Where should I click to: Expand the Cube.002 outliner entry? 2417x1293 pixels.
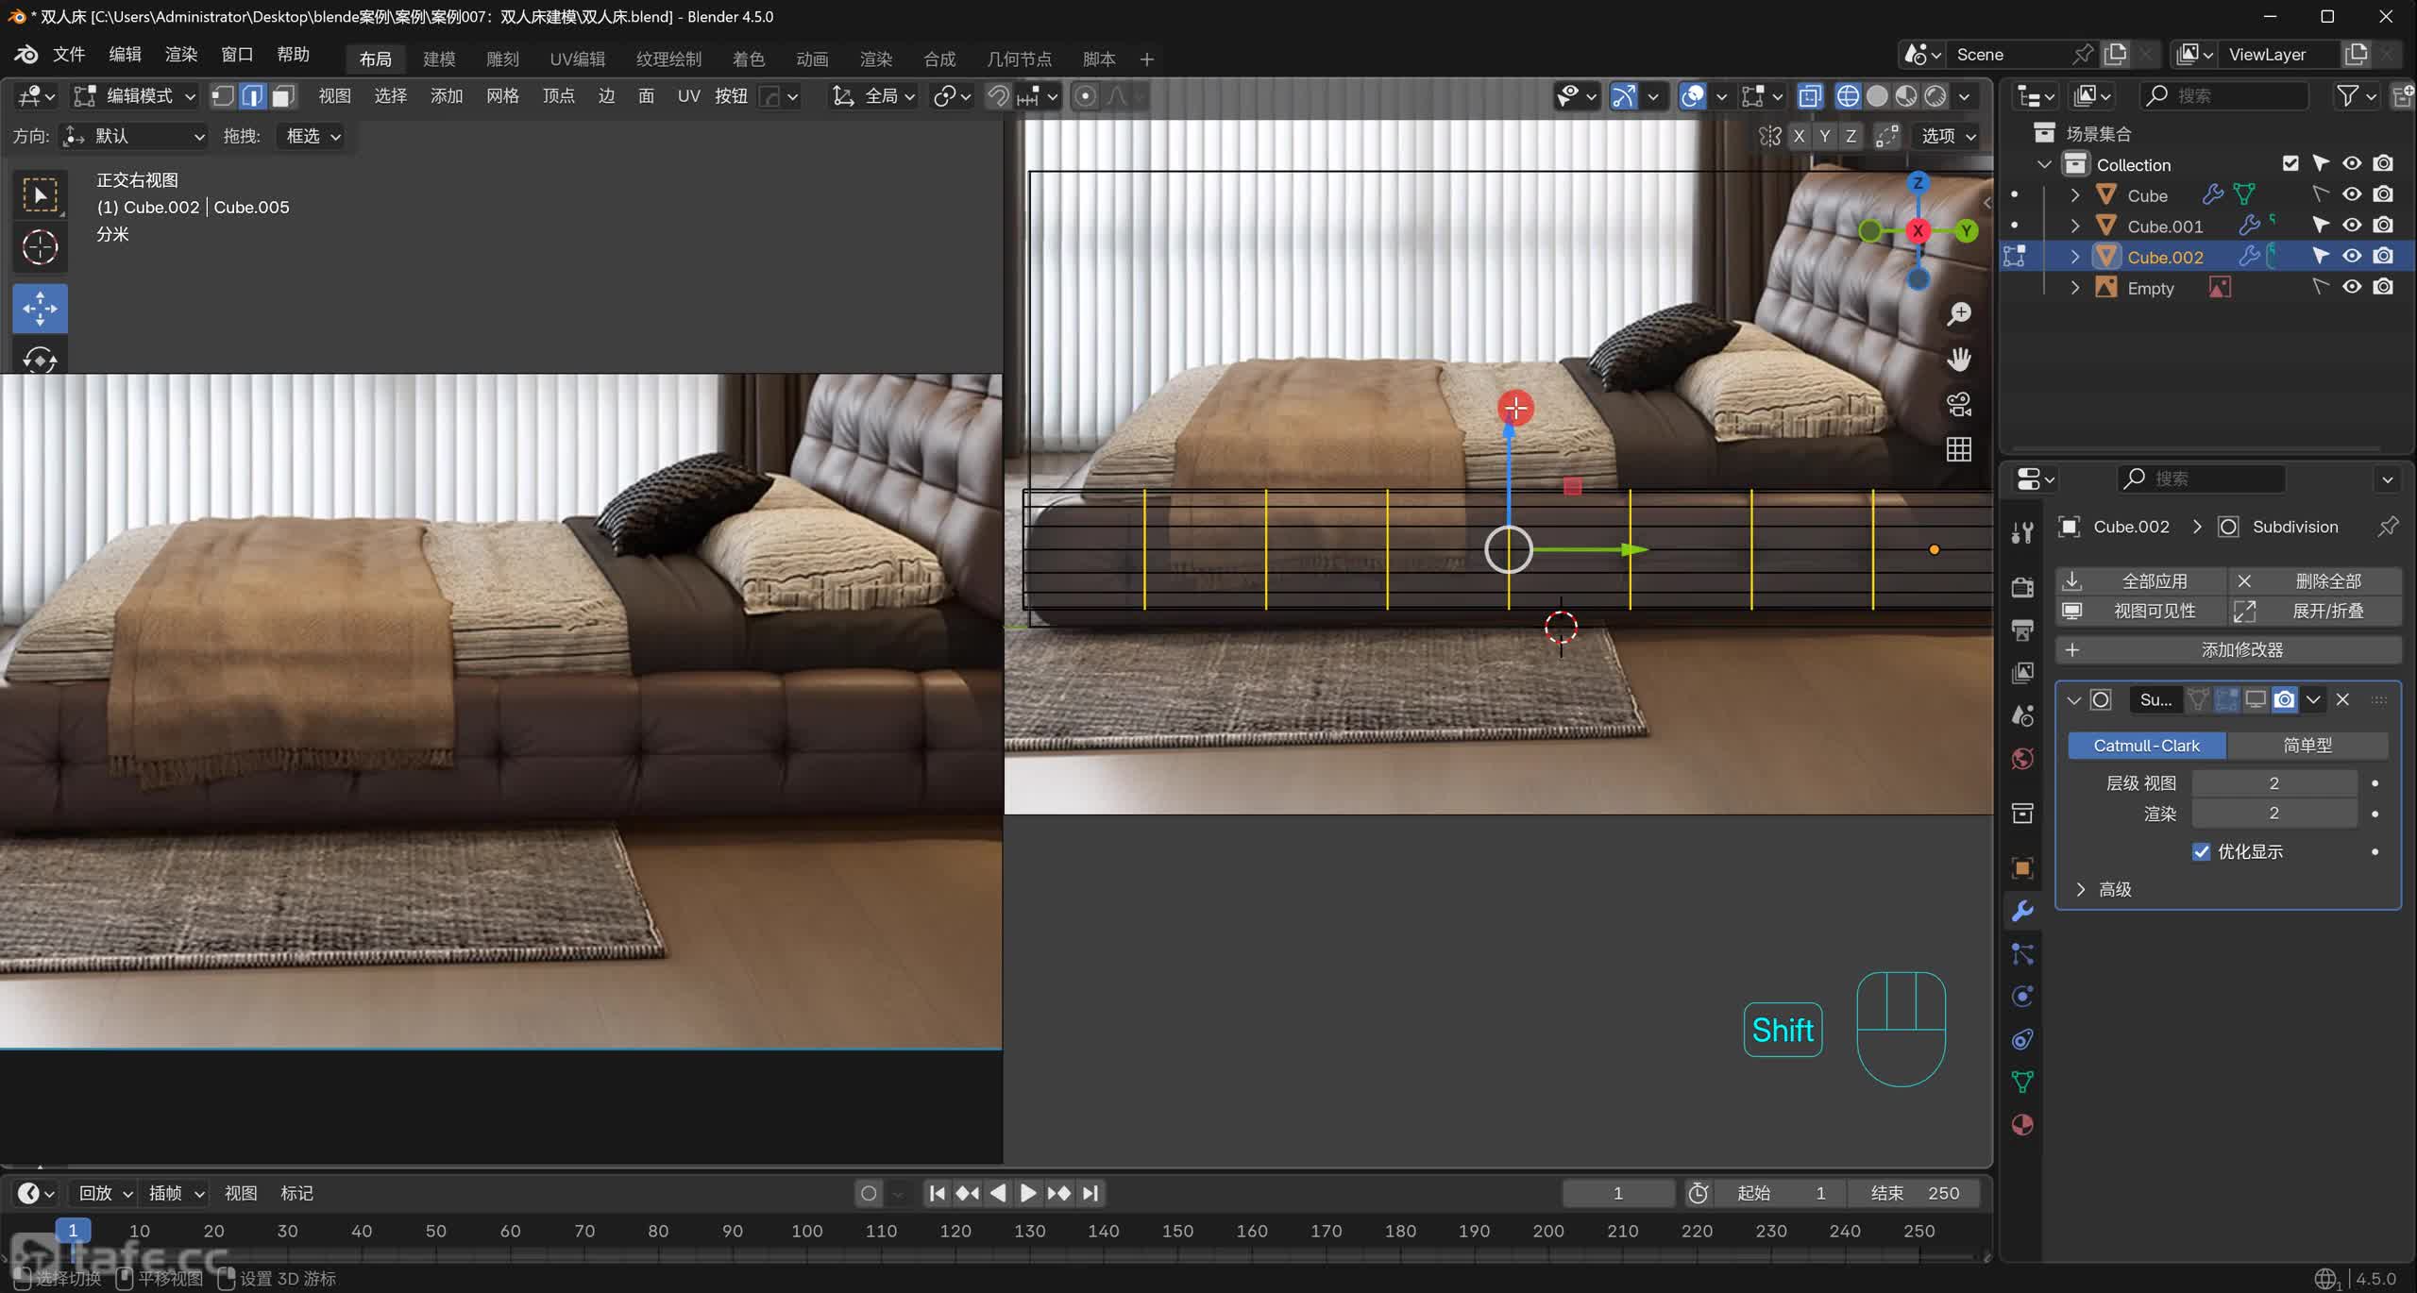(x=2074, y=257)
